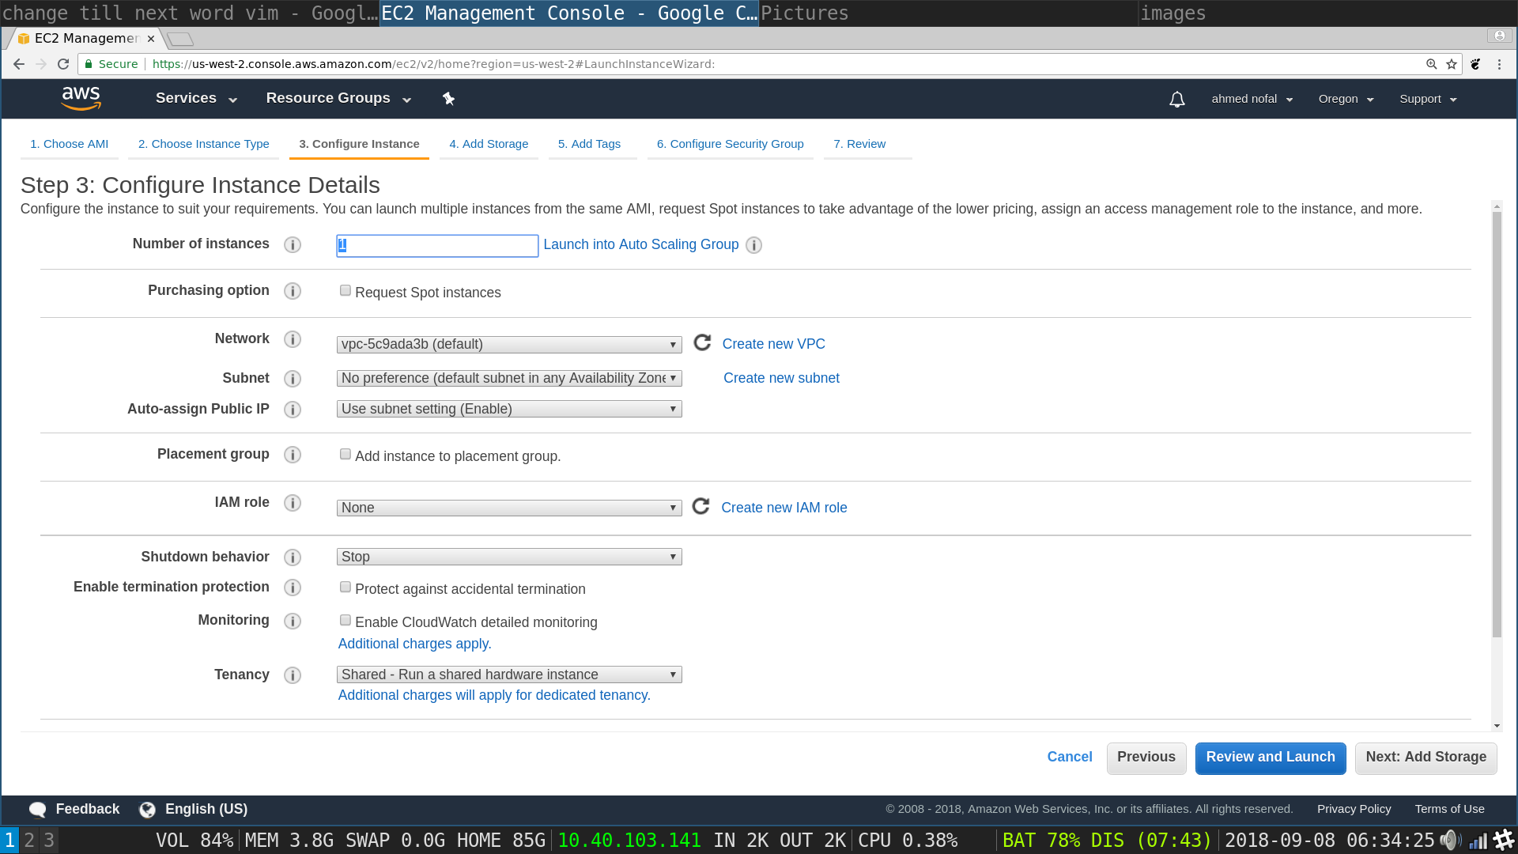Click refresh icon beside IAM role dropdown

[700, 506]
